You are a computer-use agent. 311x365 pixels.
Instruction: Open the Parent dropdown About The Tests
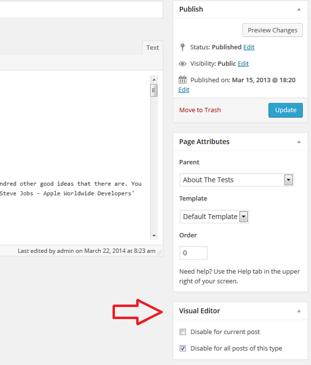(x=237, y=180)
